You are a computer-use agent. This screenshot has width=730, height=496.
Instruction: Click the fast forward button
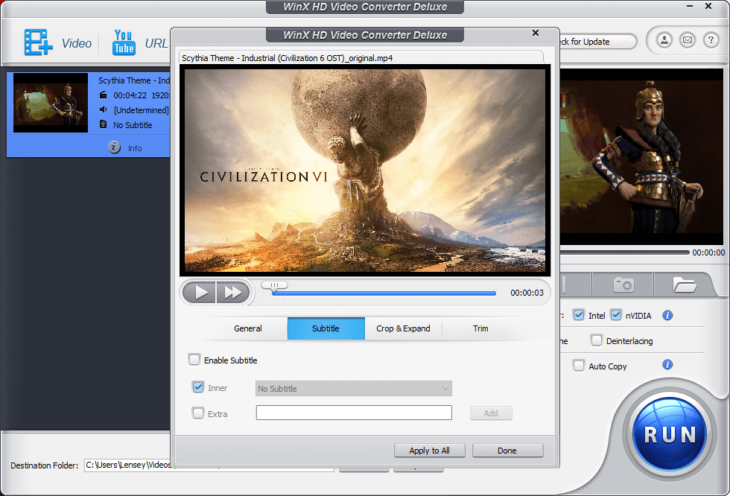(x=232, y=292)
